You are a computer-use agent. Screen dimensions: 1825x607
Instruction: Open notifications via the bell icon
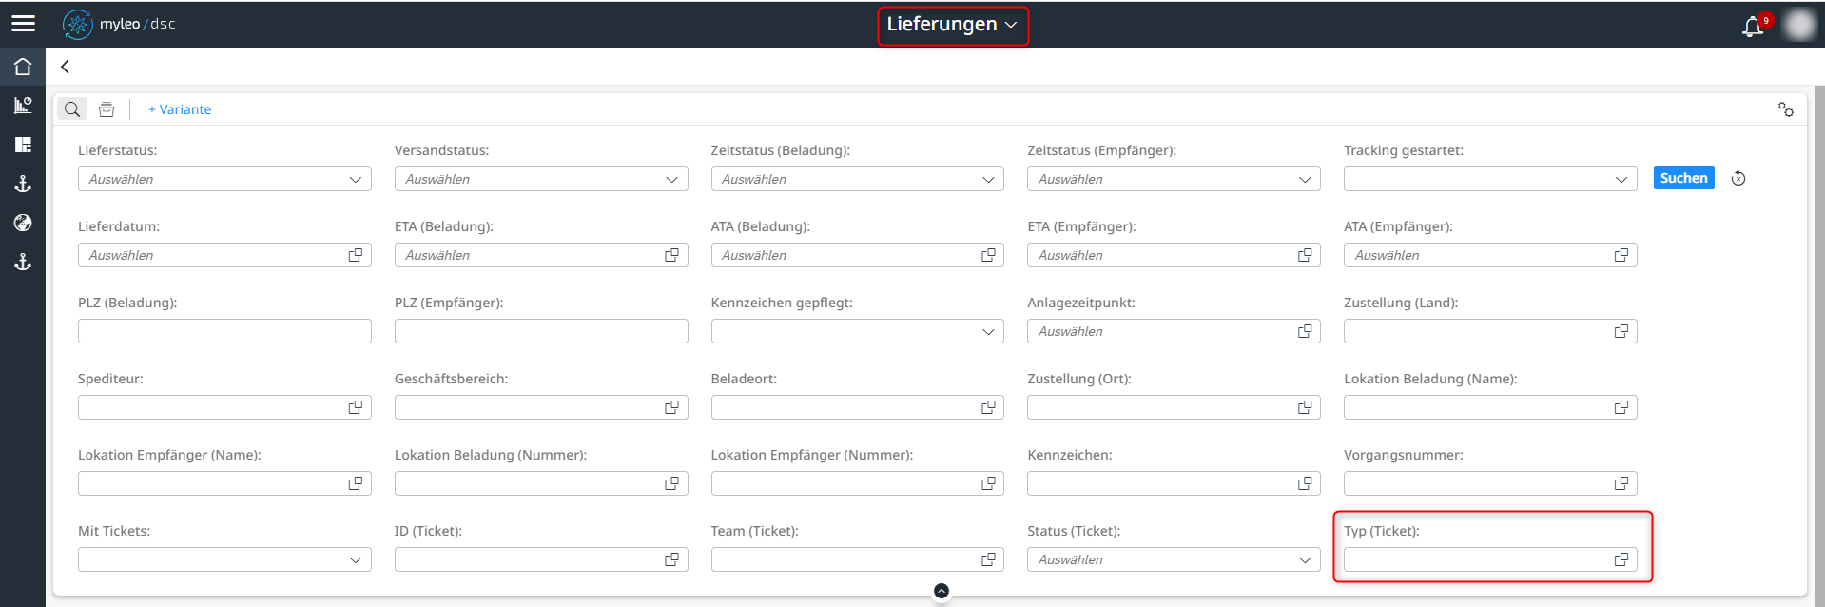(1754, 26)
